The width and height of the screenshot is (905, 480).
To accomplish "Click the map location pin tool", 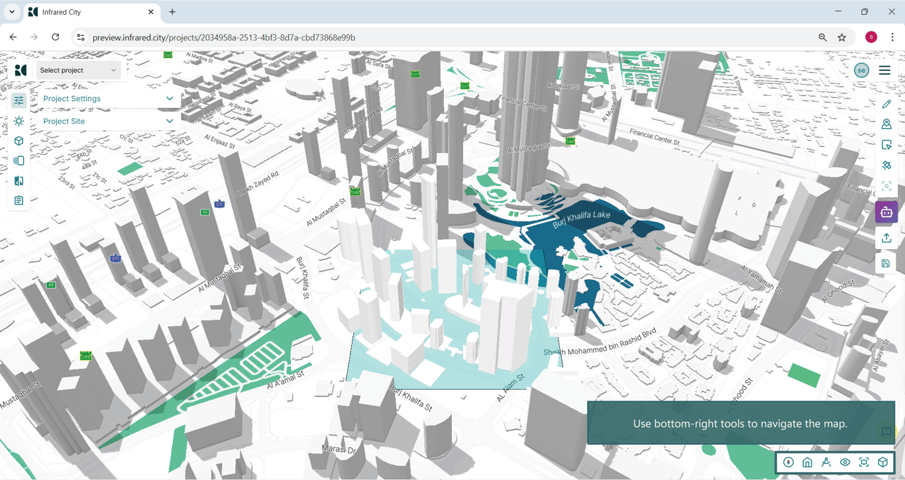I will pos(886,124).
